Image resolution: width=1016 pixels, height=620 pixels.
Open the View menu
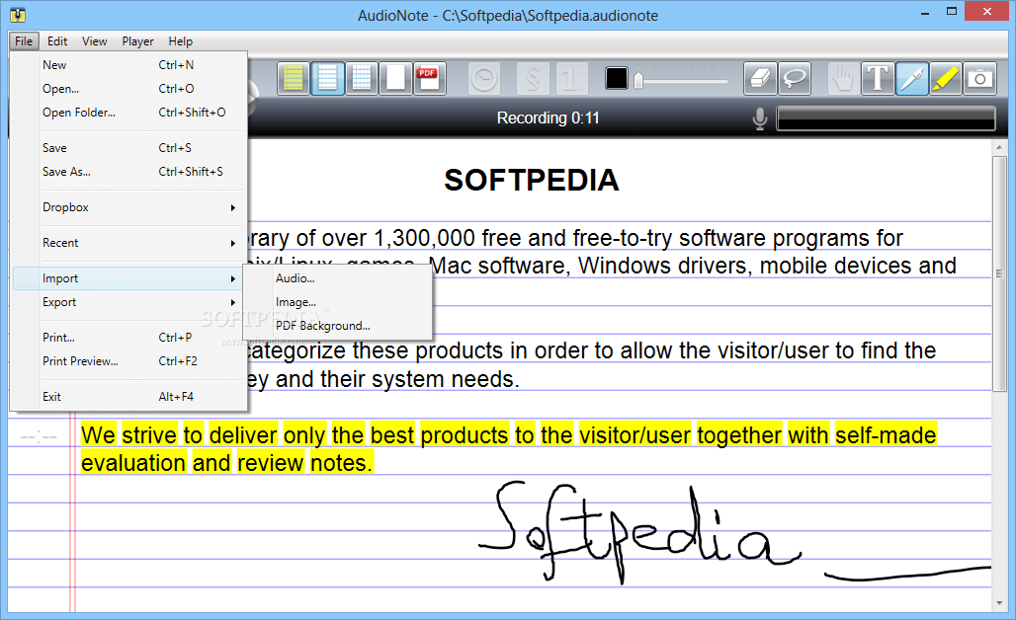[x=94, y=40]
